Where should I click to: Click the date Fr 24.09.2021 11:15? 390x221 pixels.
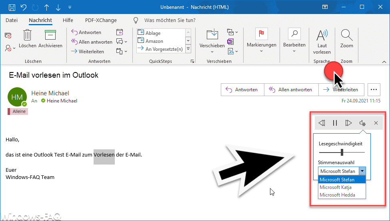pos(361,101)
